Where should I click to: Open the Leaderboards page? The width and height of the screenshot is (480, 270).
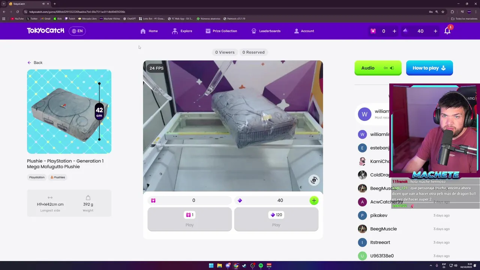266,31
